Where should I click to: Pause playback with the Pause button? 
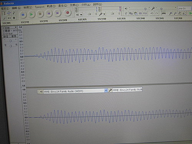click(23, 15)
